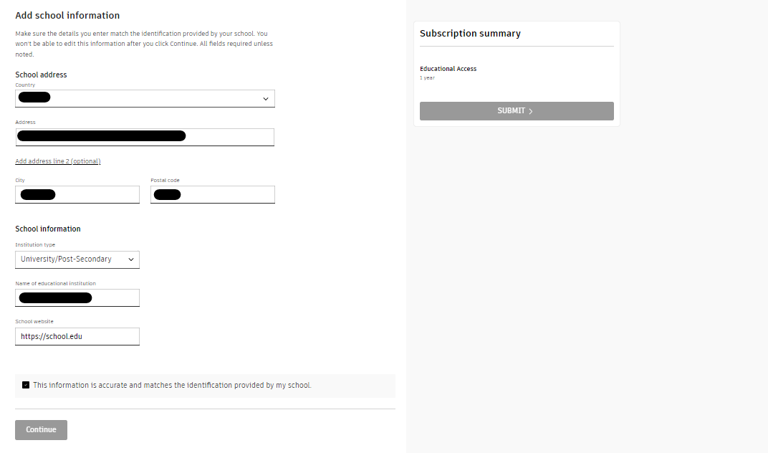Screen dimensions: 768x453
Task: Click the Postal code field
Action: pyautogui.click(x=212, y=194)
